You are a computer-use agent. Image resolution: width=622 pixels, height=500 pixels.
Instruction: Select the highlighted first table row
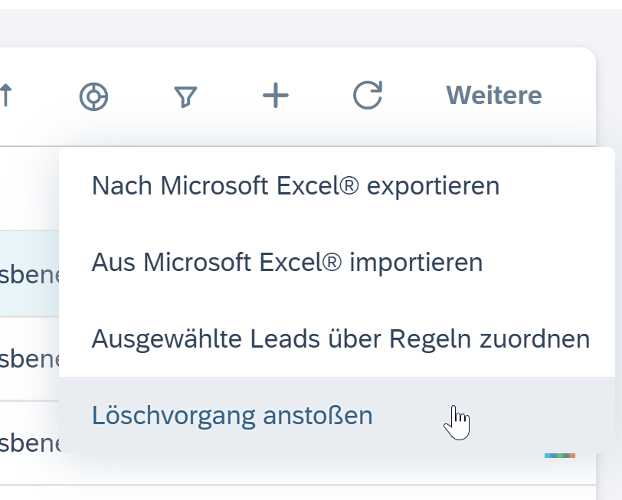[29, 273]
